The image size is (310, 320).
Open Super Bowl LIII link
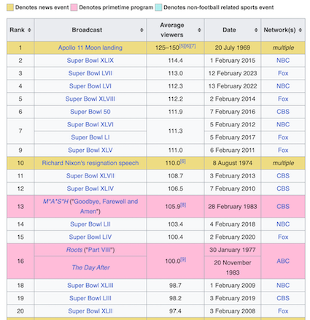click(x=90, y=298)
